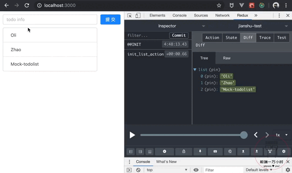Toggle persist state pin button
This screenshot has height=173, width=292.
(200, 151)
